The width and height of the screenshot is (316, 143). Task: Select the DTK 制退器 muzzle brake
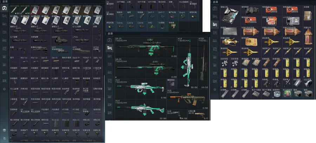coord(87,113)
